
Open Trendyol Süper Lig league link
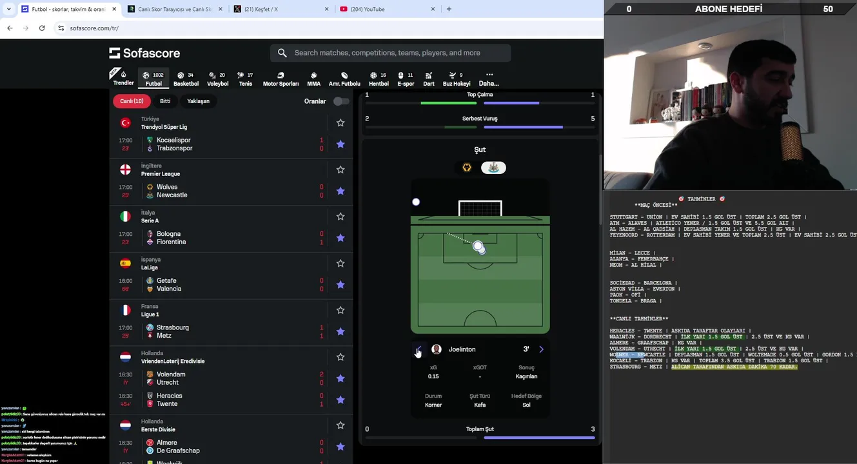click(164, 127)
